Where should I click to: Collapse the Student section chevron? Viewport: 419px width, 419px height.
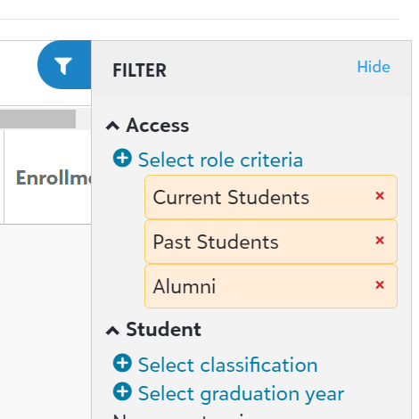click(x=112, y=331)
